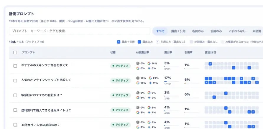
Task: Click the アクティブ badge for オンラインショップ prompt
Action: click(x=120, y=80)
